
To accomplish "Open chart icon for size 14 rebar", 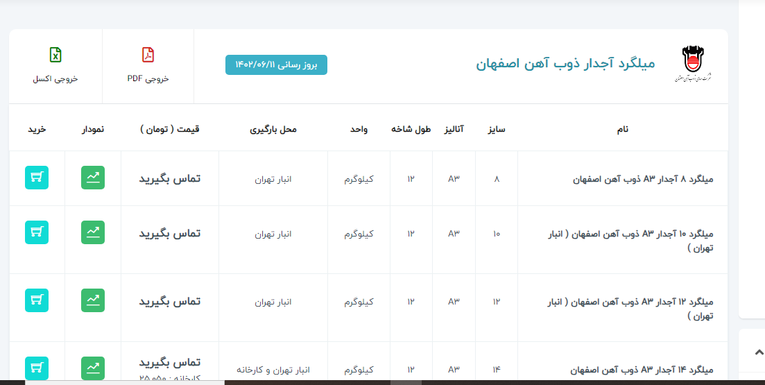I will coord(92,368).
